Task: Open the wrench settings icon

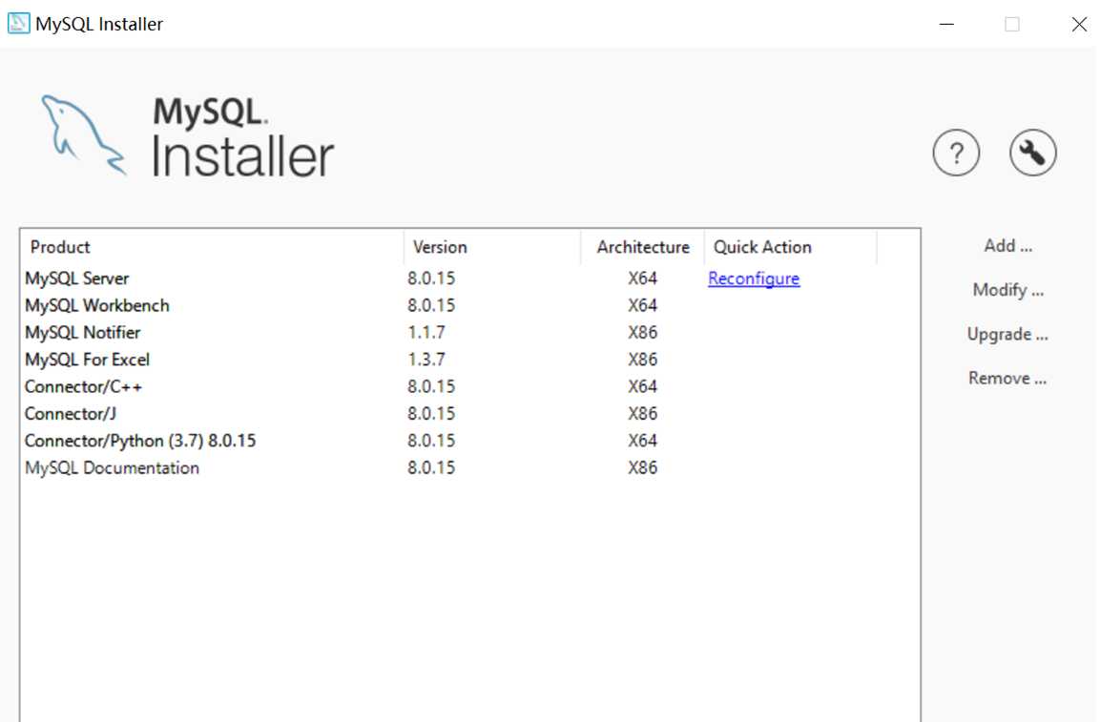Action: point(1032,153)
